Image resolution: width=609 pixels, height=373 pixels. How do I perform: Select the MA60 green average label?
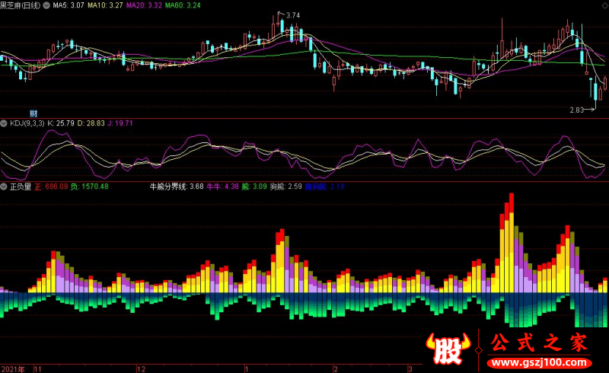(183, 5)
